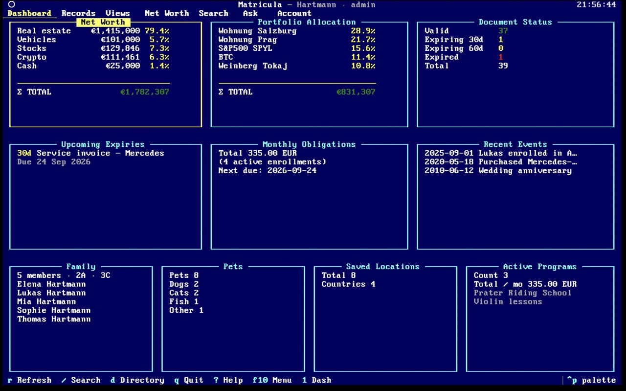
Task: Select Wohnung Salzburg in Portfolio Allocation
Action: coord(297,31)
